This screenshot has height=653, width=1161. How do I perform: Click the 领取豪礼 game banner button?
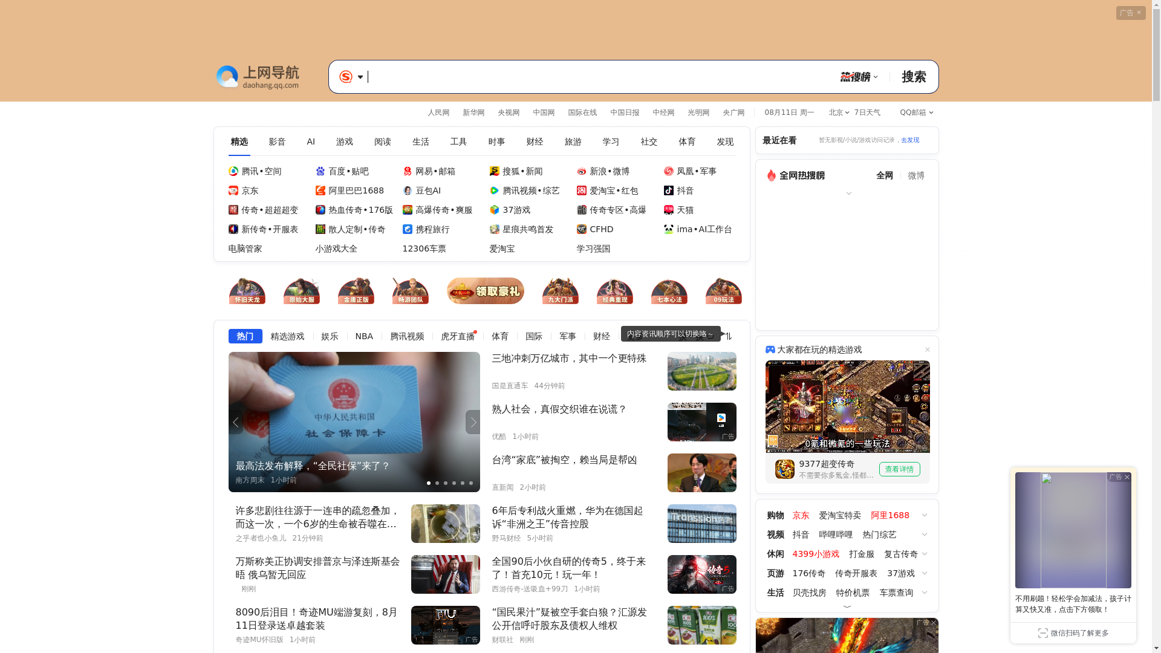click(x=486, y=291)
